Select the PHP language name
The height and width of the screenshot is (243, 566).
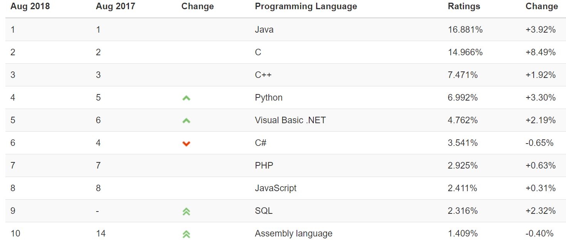click(264, 165)
